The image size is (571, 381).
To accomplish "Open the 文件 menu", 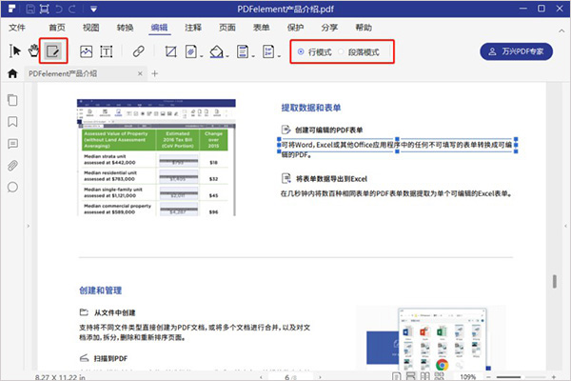I will click(x=17, y=28).
